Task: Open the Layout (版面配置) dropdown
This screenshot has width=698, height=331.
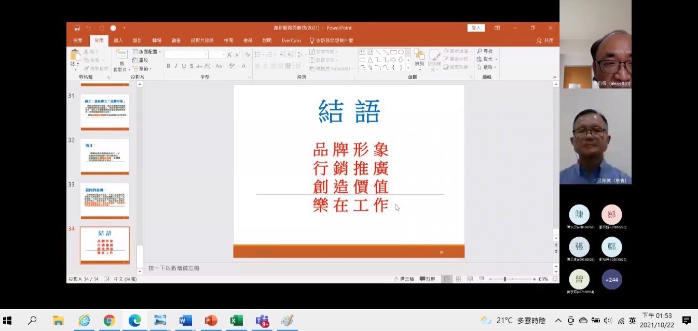Action: [146, 52]
